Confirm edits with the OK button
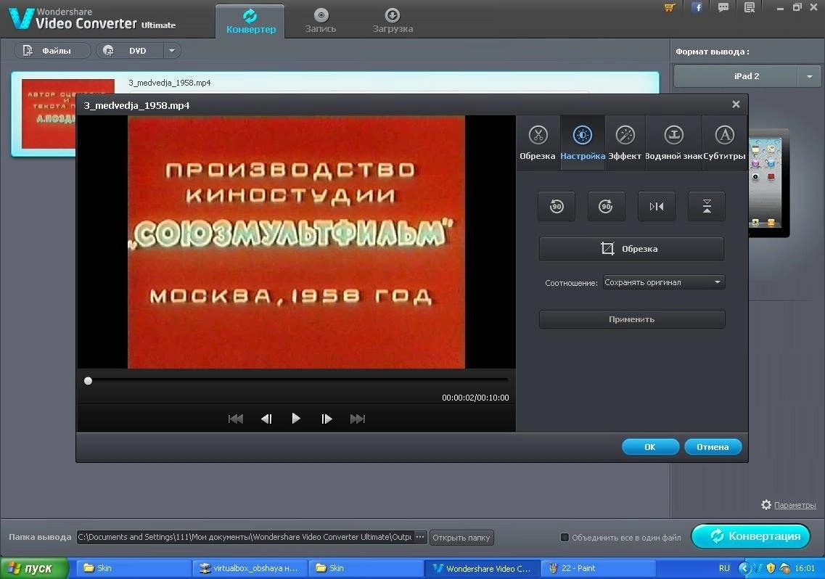 point(650,447)
